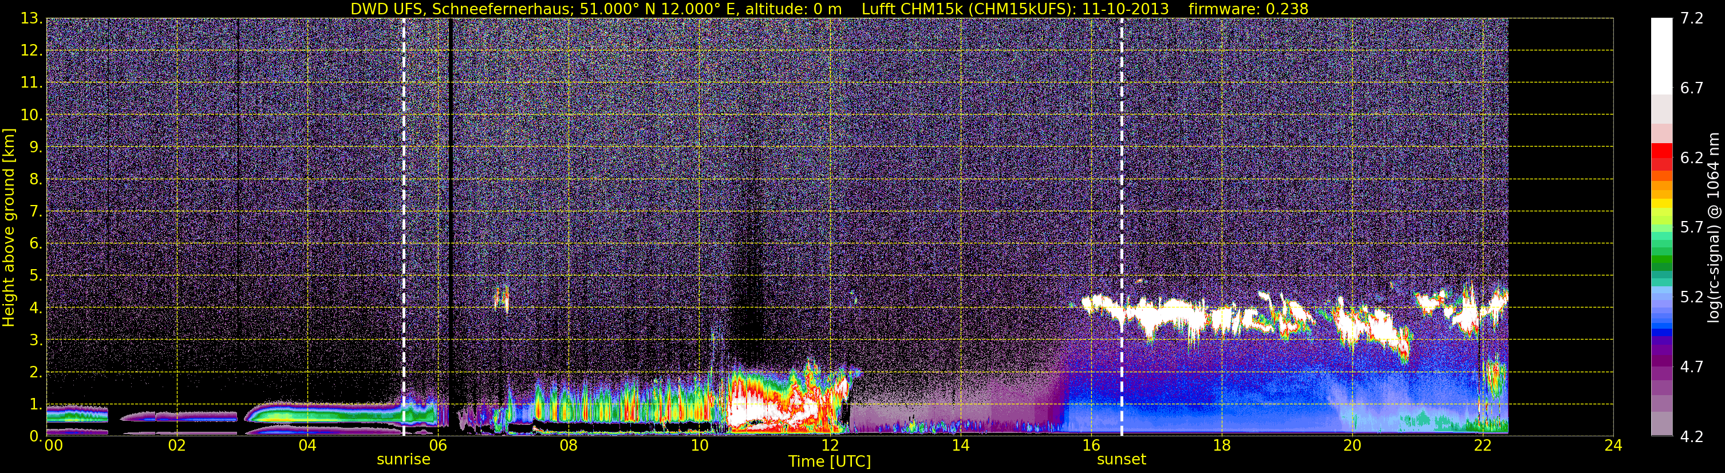Click the white dashed sunset marker line
Viewport: 1725px width, 473px height.
tap(1121, 226)
